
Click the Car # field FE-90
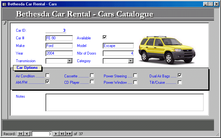point(59,38)
